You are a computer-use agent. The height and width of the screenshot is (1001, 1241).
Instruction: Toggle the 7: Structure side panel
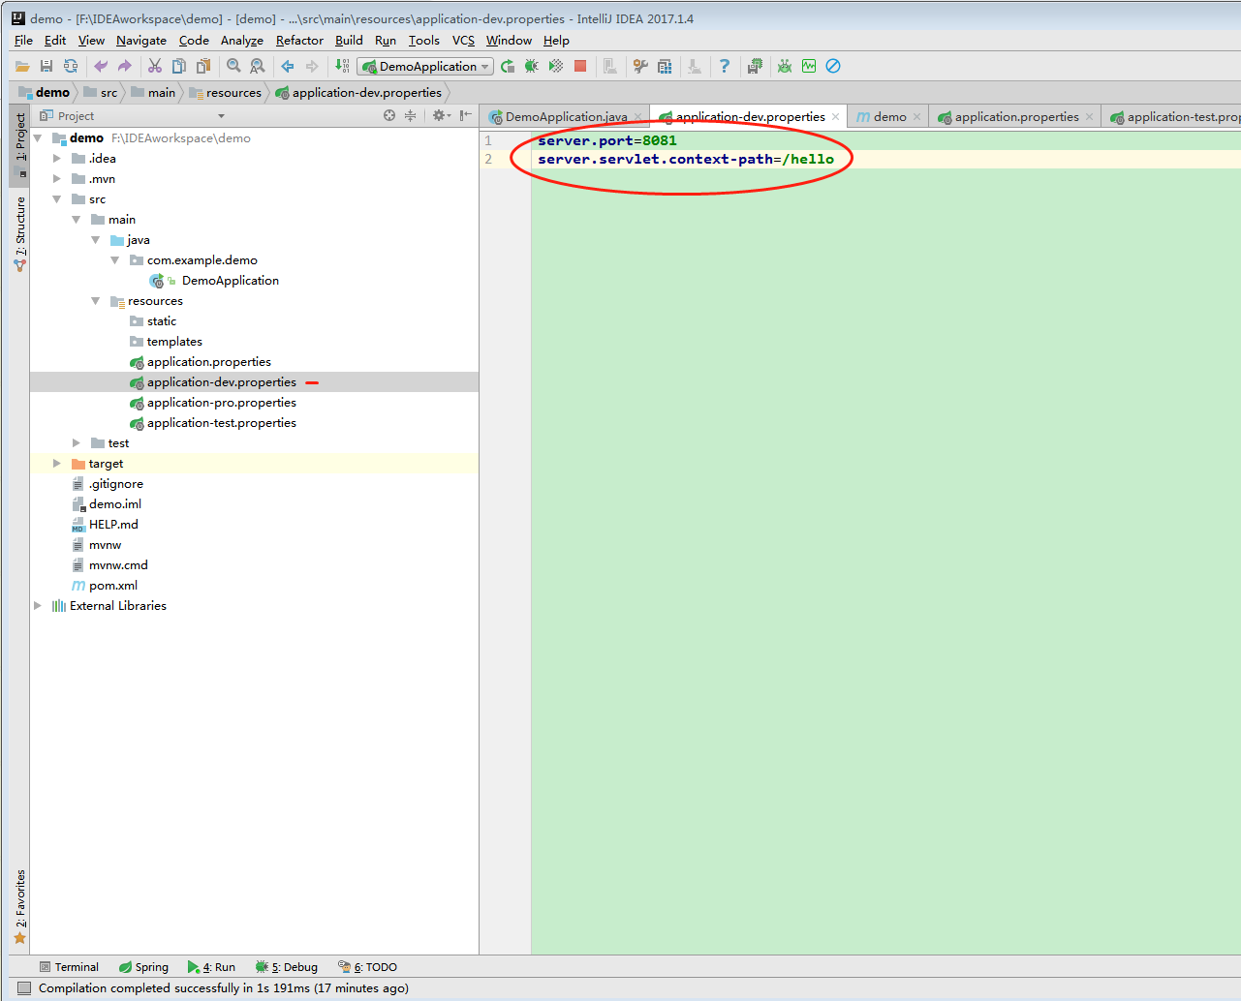(x=19, y=233)
